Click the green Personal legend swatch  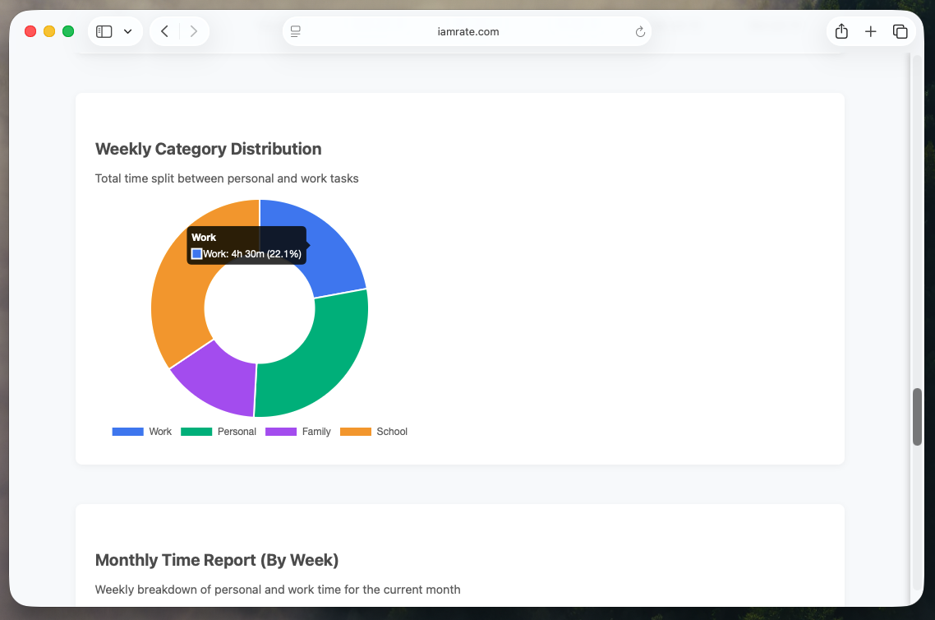(x=196, y=432)
